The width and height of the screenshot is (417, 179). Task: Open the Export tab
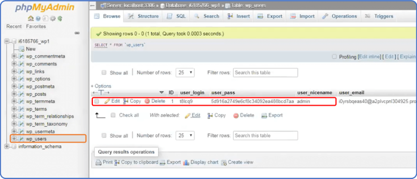point(270,16)
